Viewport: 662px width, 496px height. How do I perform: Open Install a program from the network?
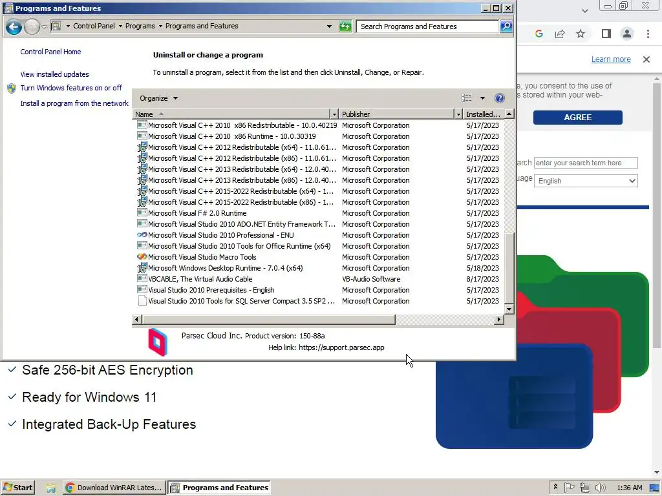[x=74, y=103]
